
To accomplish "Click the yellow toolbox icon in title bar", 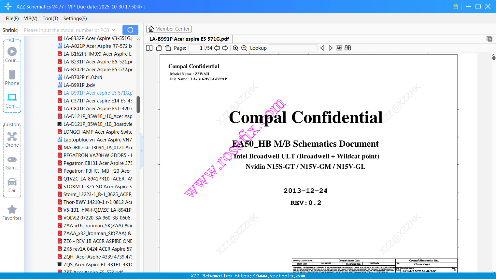I will [455, 7].
